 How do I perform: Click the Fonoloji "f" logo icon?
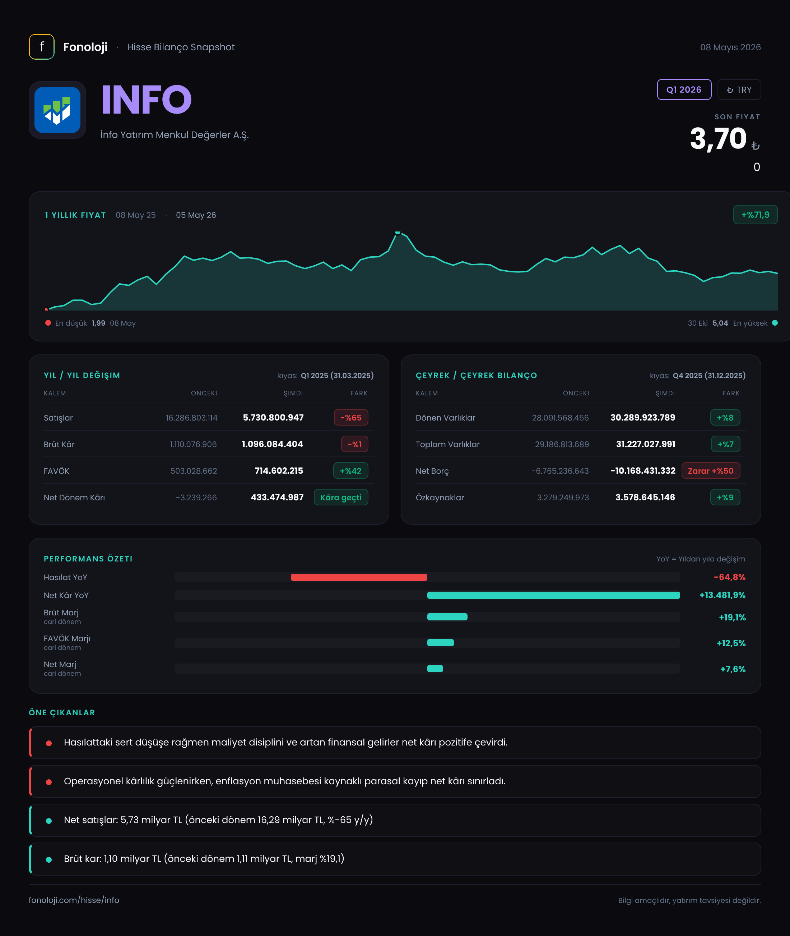click(42, 47)
